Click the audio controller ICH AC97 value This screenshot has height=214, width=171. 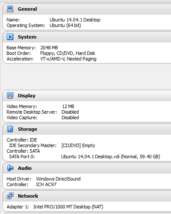pyautogui.click(x=46, y=184)
